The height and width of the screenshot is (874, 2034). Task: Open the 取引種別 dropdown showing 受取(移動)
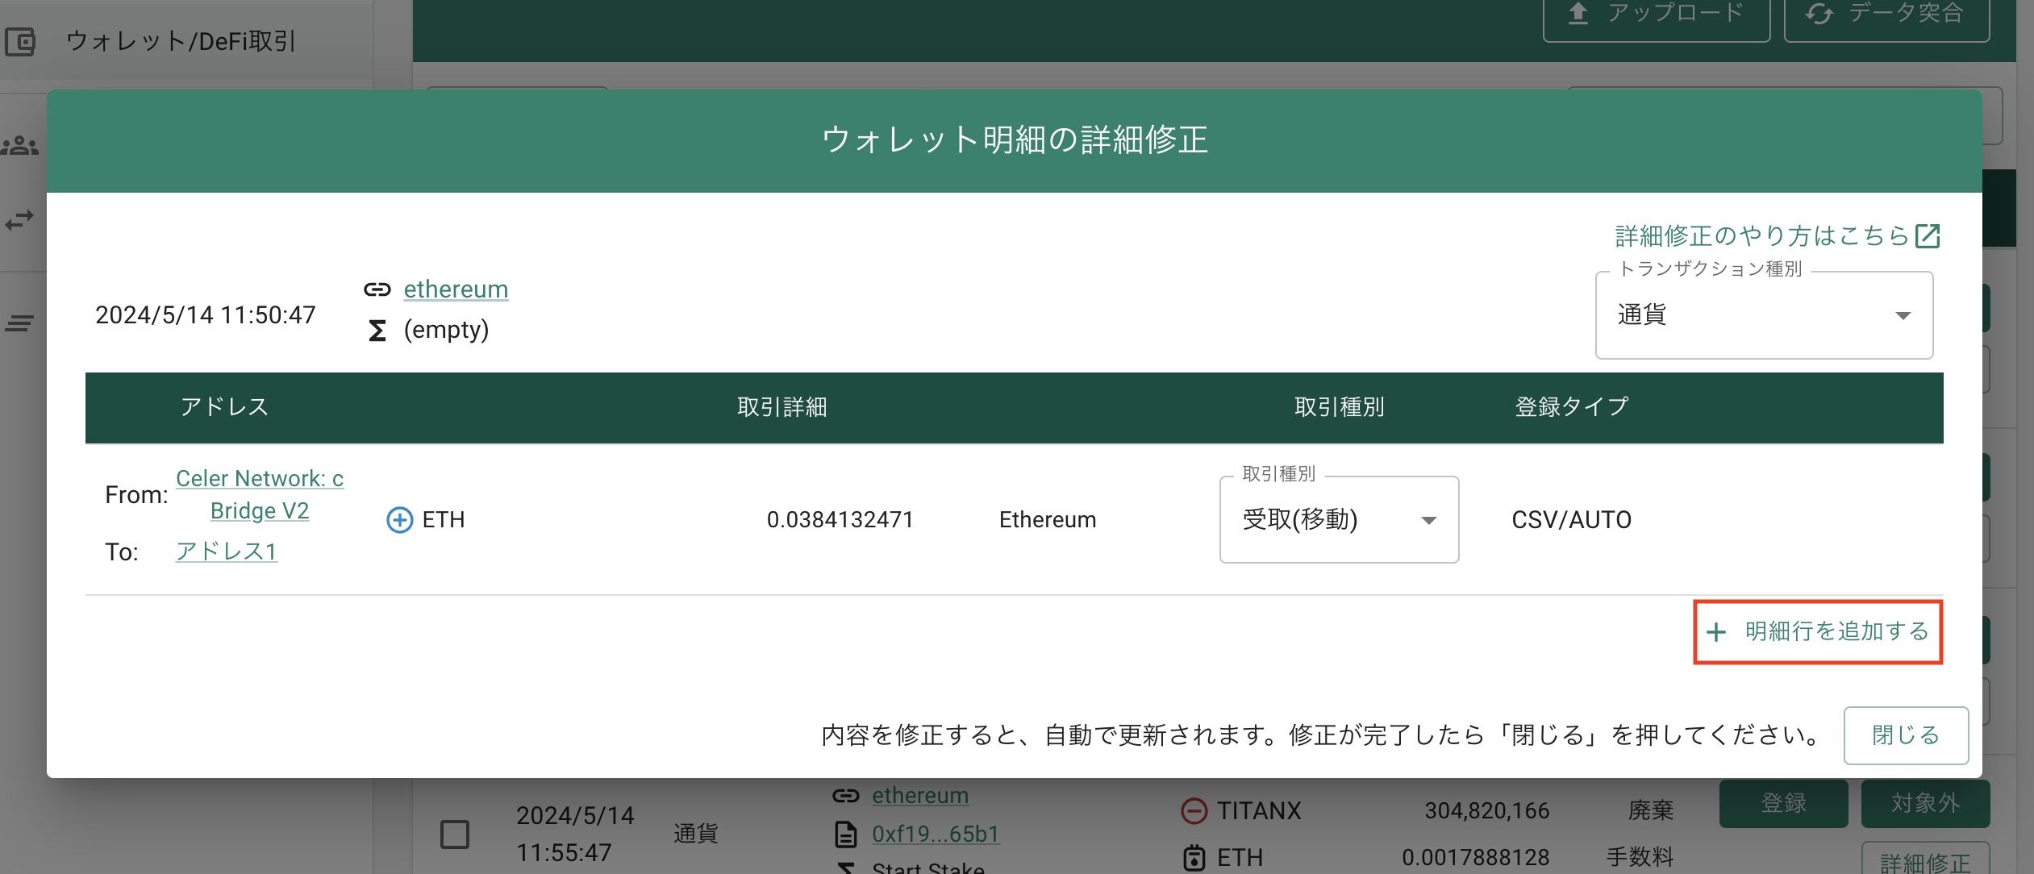tap(1339, 520)
